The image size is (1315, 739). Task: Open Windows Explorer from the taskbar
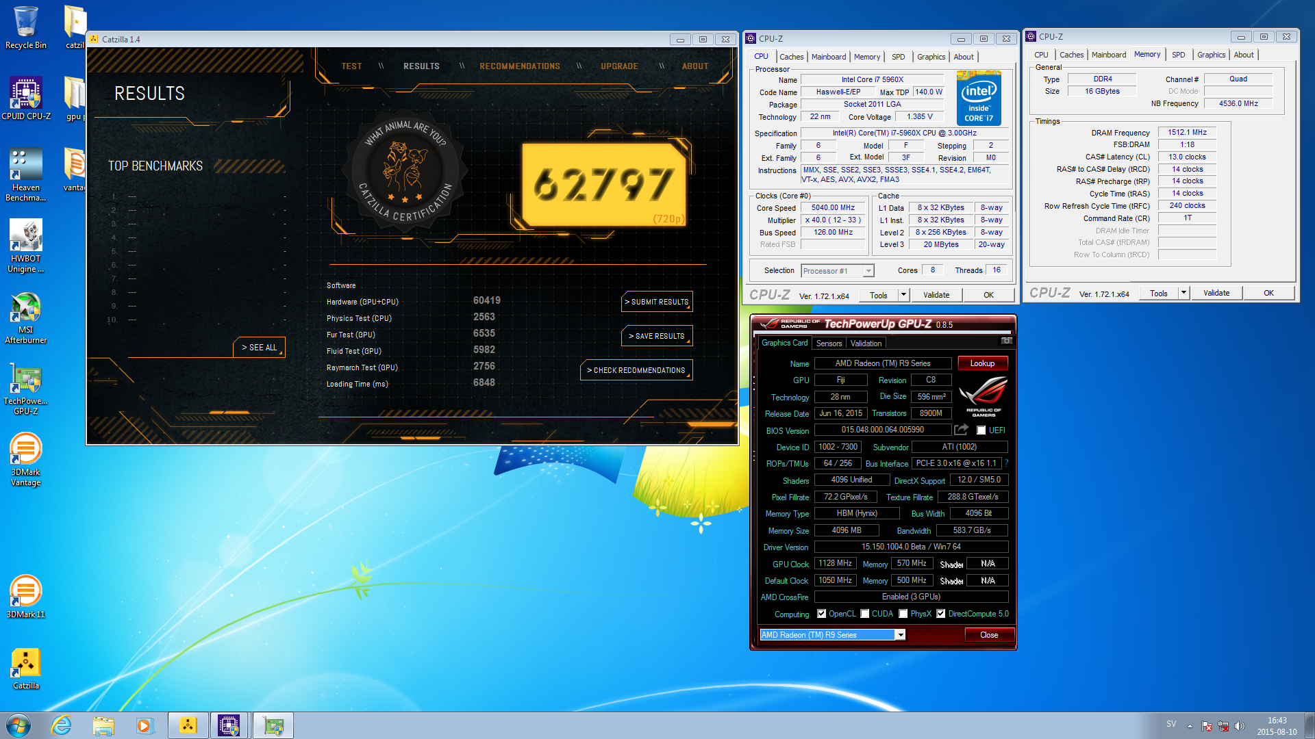click(103, 725)
